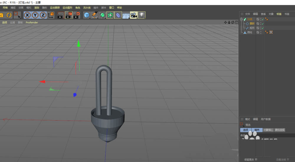Viewport: 295px width, 162px height.
Task: Tick the 保留更改 checkbox
Action: point(256,159)
